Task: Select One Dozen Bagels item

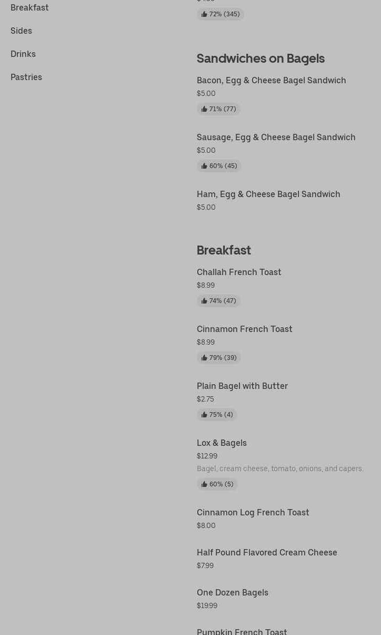Action: [233, 592]
